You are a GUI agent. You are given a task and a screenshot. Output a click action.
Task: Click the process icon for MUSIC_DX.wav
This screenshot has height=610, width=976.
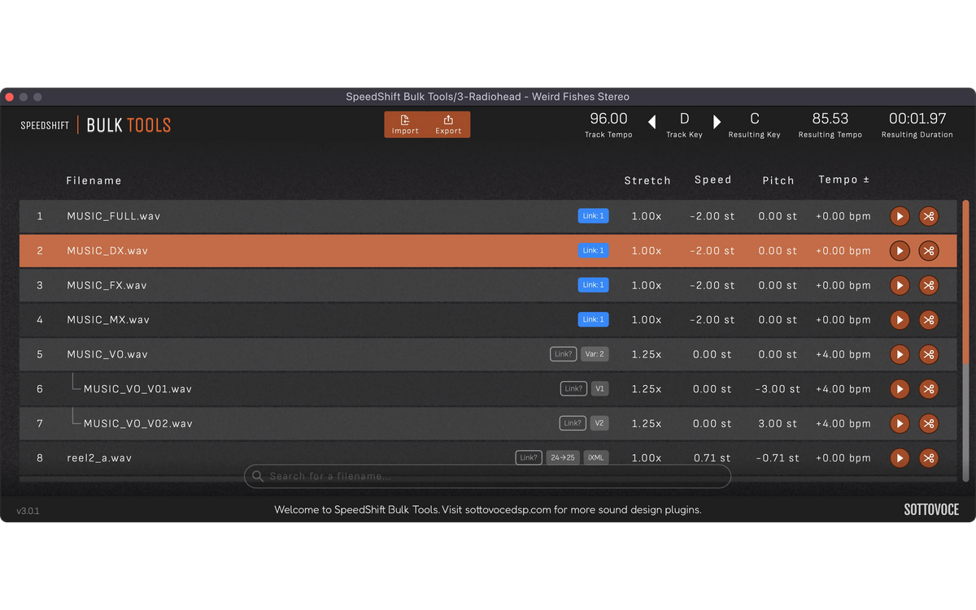[929, 251]
